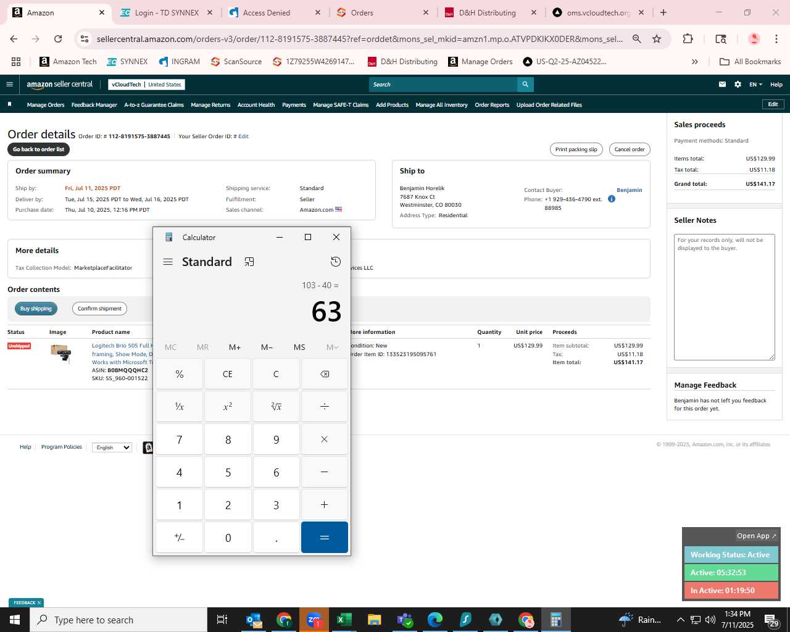
Task: Click the Buy shipping button
Action: click(36, 309)
